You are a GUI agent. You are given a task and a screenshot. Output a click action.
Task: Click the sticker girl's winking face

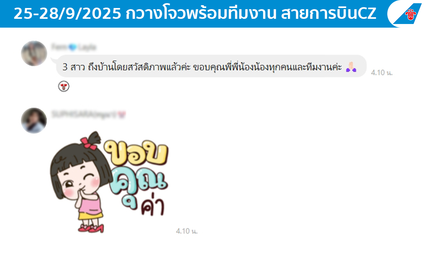click(79, 182)
